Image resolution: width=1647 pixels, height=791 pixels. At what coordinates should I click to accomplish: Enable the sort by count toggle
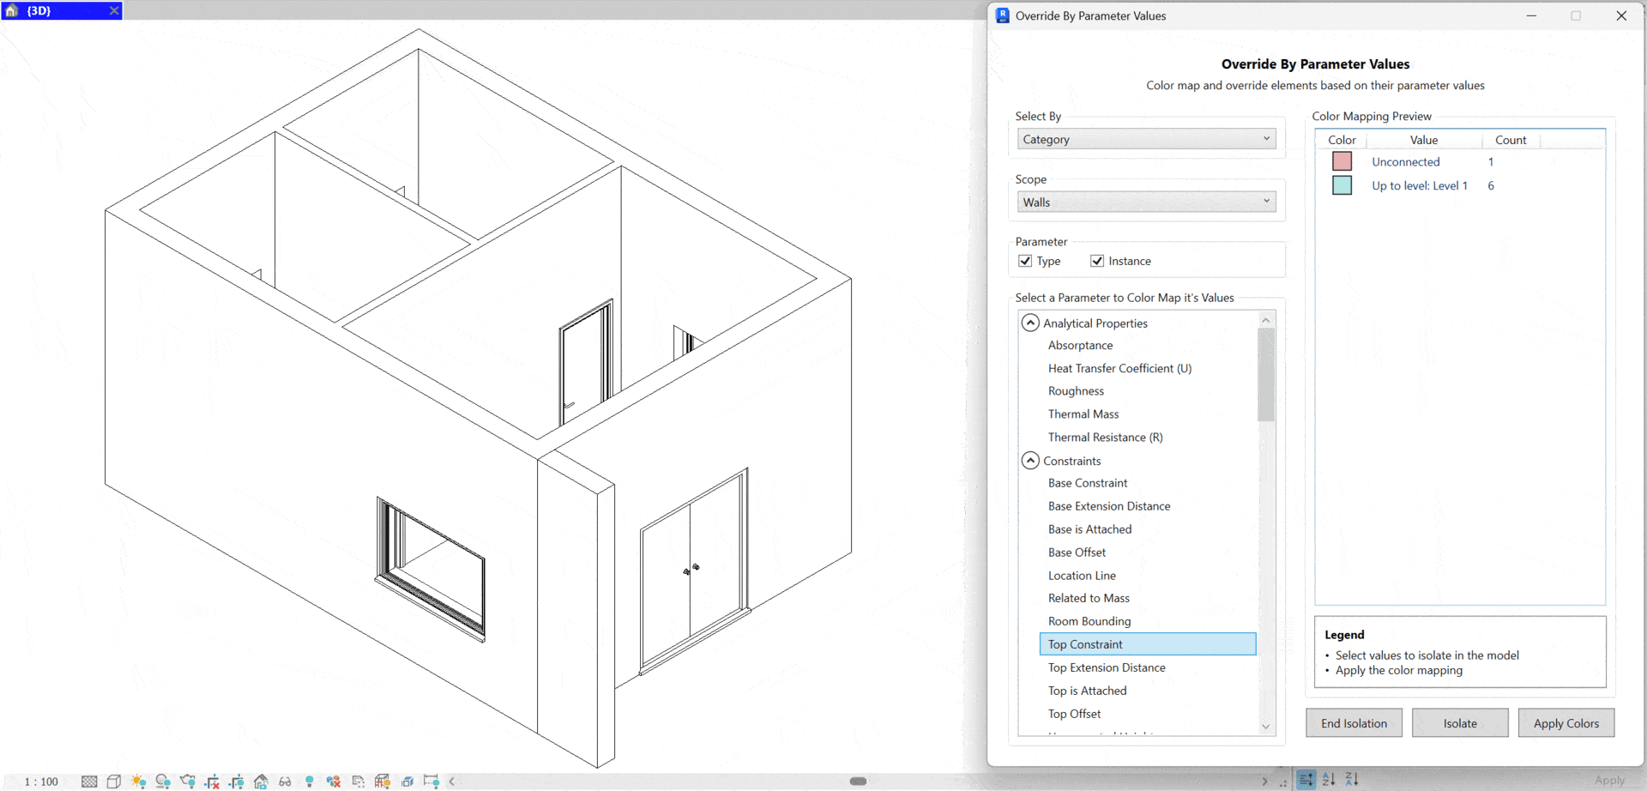click(x=1306, y=780)
